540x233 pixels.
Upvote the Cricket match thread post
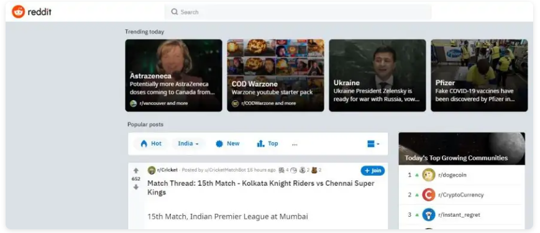pyautogui.click(x=136, y=171)
